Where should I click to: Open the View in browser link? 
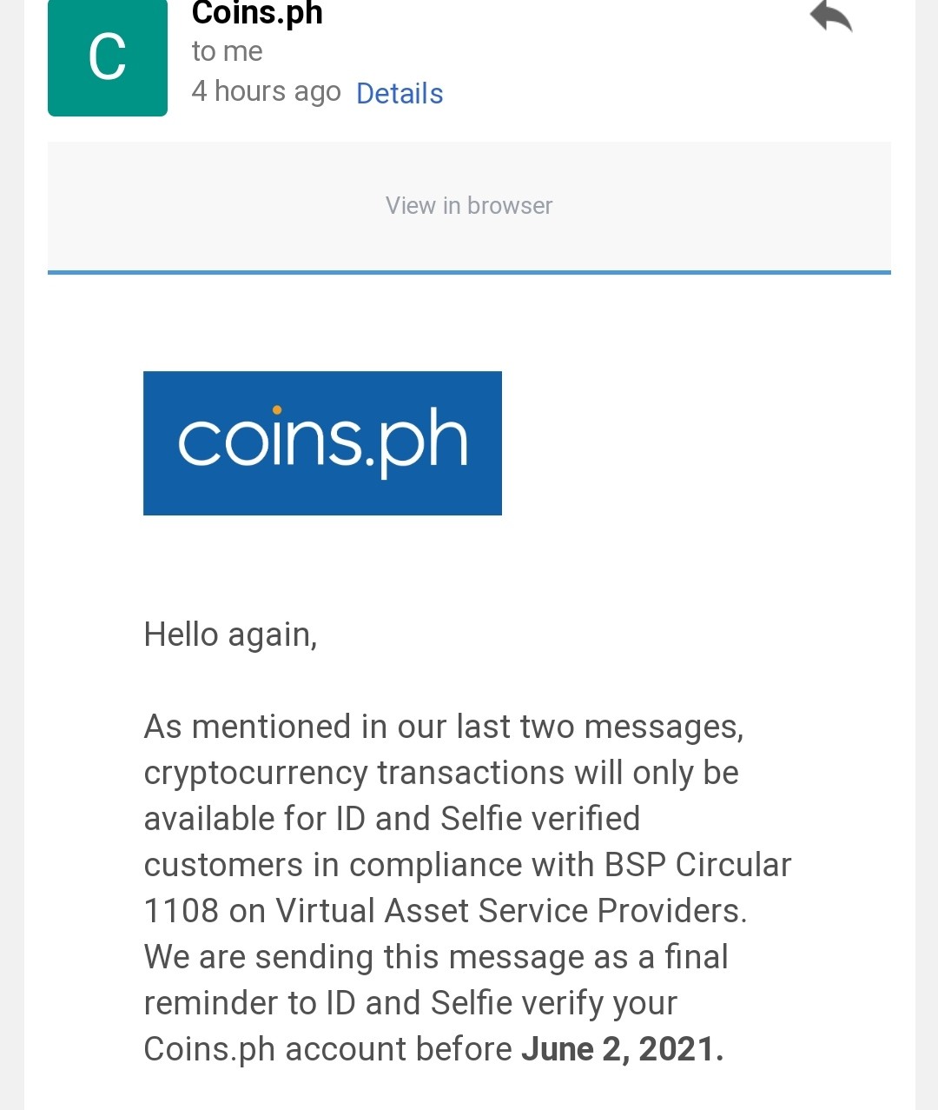469,206
